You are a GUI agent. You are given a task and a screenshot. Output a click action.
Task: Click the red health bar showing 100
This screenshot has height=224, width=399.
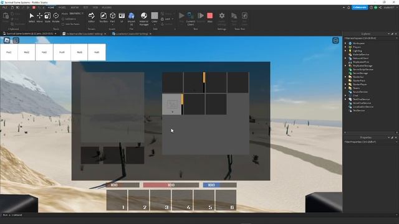171,185
